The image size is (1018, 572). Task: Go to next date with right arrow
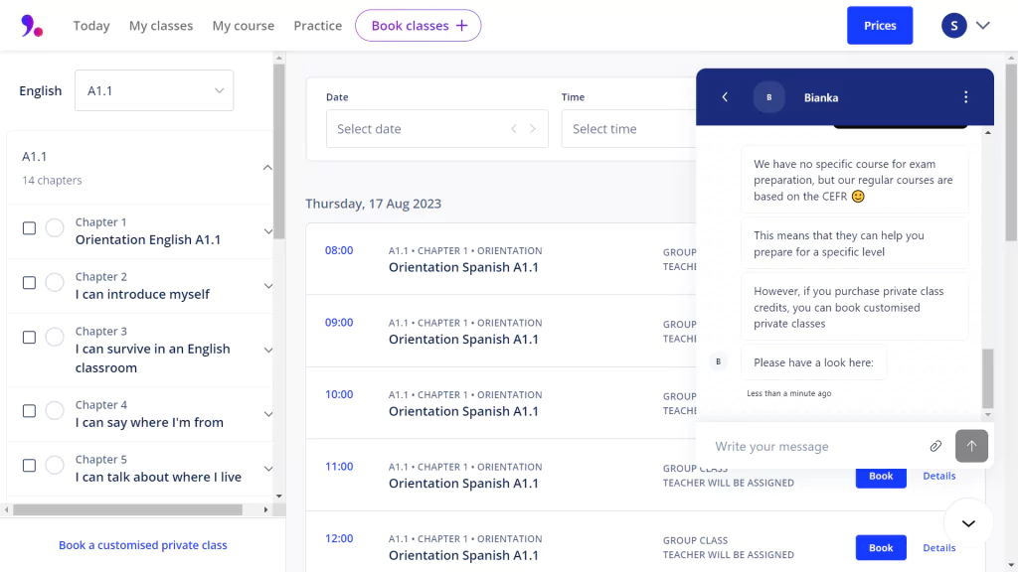point(533,128)
